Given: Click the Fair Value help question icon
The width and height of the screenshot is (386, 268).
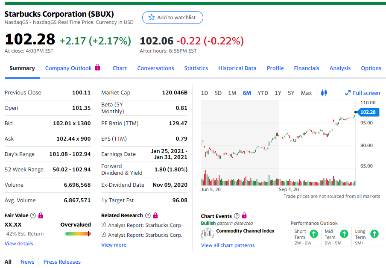Looking at the screenshot, I should point(33,215).
